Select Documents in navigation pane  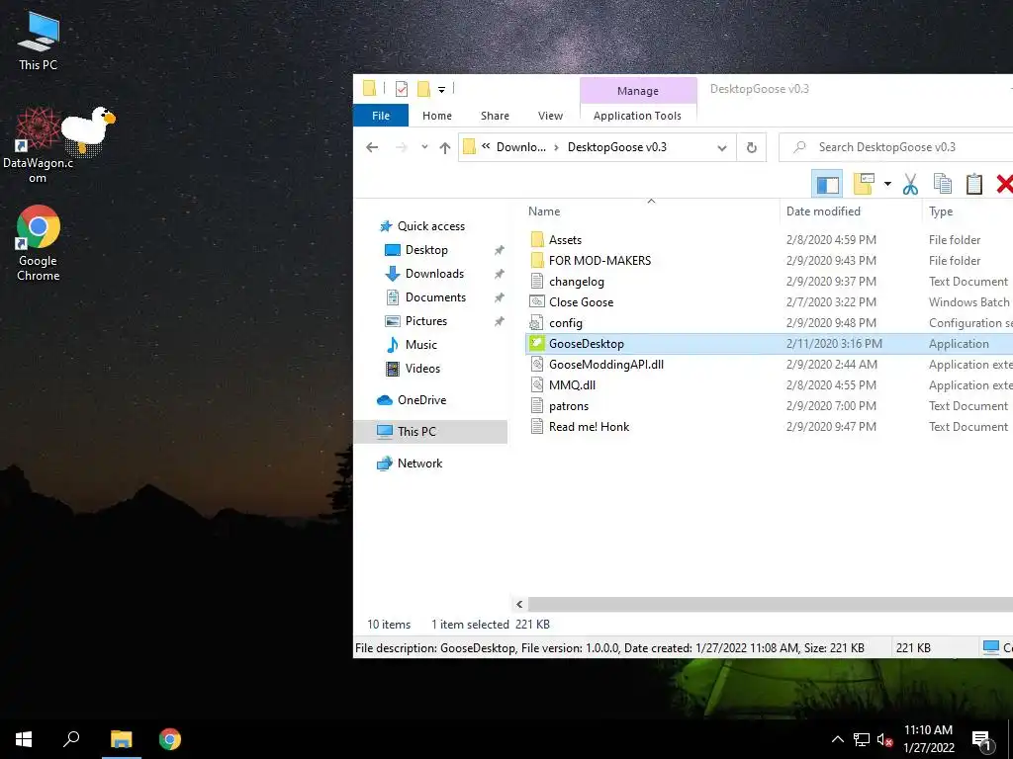pyautogui.click(x=435, y=297)
